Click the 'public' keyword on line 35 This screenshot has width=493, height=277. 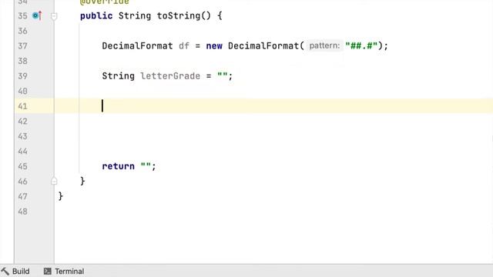click(x=96, y=15)
